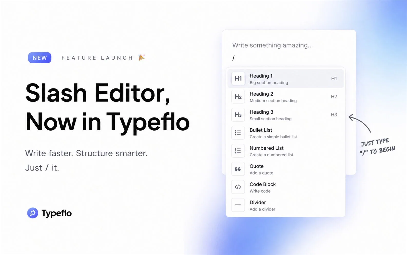Click the NEW badge
Screen dimensions: 407x255
click(40, 58)
